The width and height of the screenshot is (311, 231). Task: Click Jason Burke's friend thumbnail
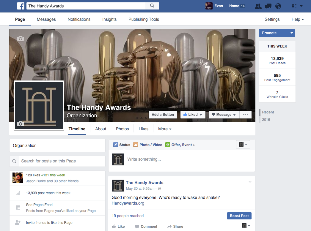18,178
